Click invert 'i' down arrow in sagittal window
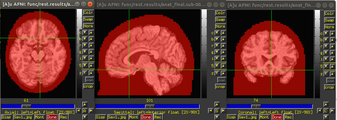 pos(217,58)
